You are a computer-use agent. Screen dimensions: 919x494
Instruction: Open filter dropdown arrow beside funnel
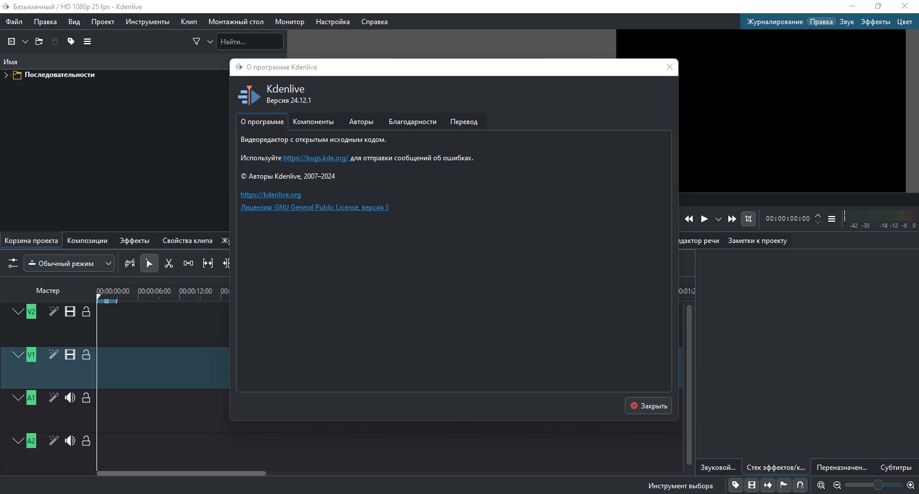[x=210, y=41]
